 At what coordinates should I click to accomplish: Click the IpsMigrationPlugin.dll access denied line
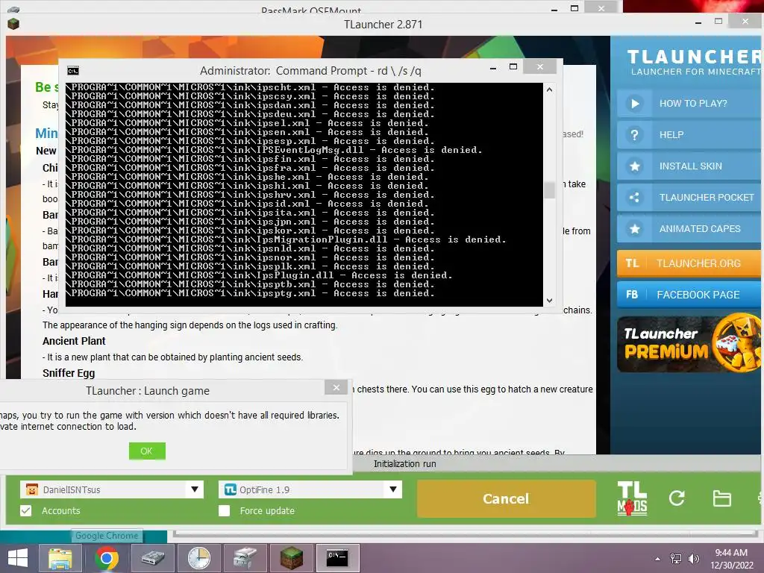click(x=286, y=239)
